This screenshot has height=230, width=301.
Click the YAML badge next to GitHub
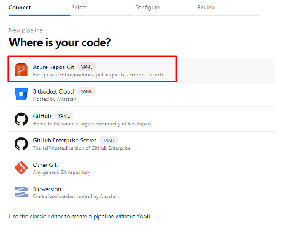[x=64, y=116]
